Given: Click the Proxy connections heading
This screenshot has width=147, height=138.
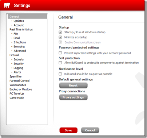Looking at the screenshot, I should pyautogui.click(x=72, y=91).
